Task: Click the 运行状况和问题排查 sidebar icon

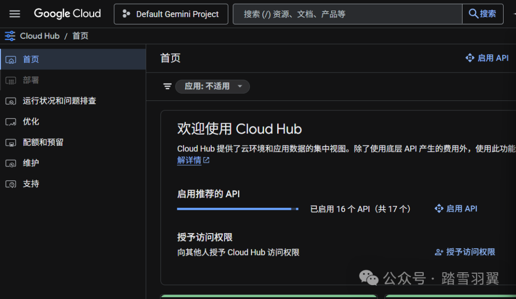Action: point(11,101)
